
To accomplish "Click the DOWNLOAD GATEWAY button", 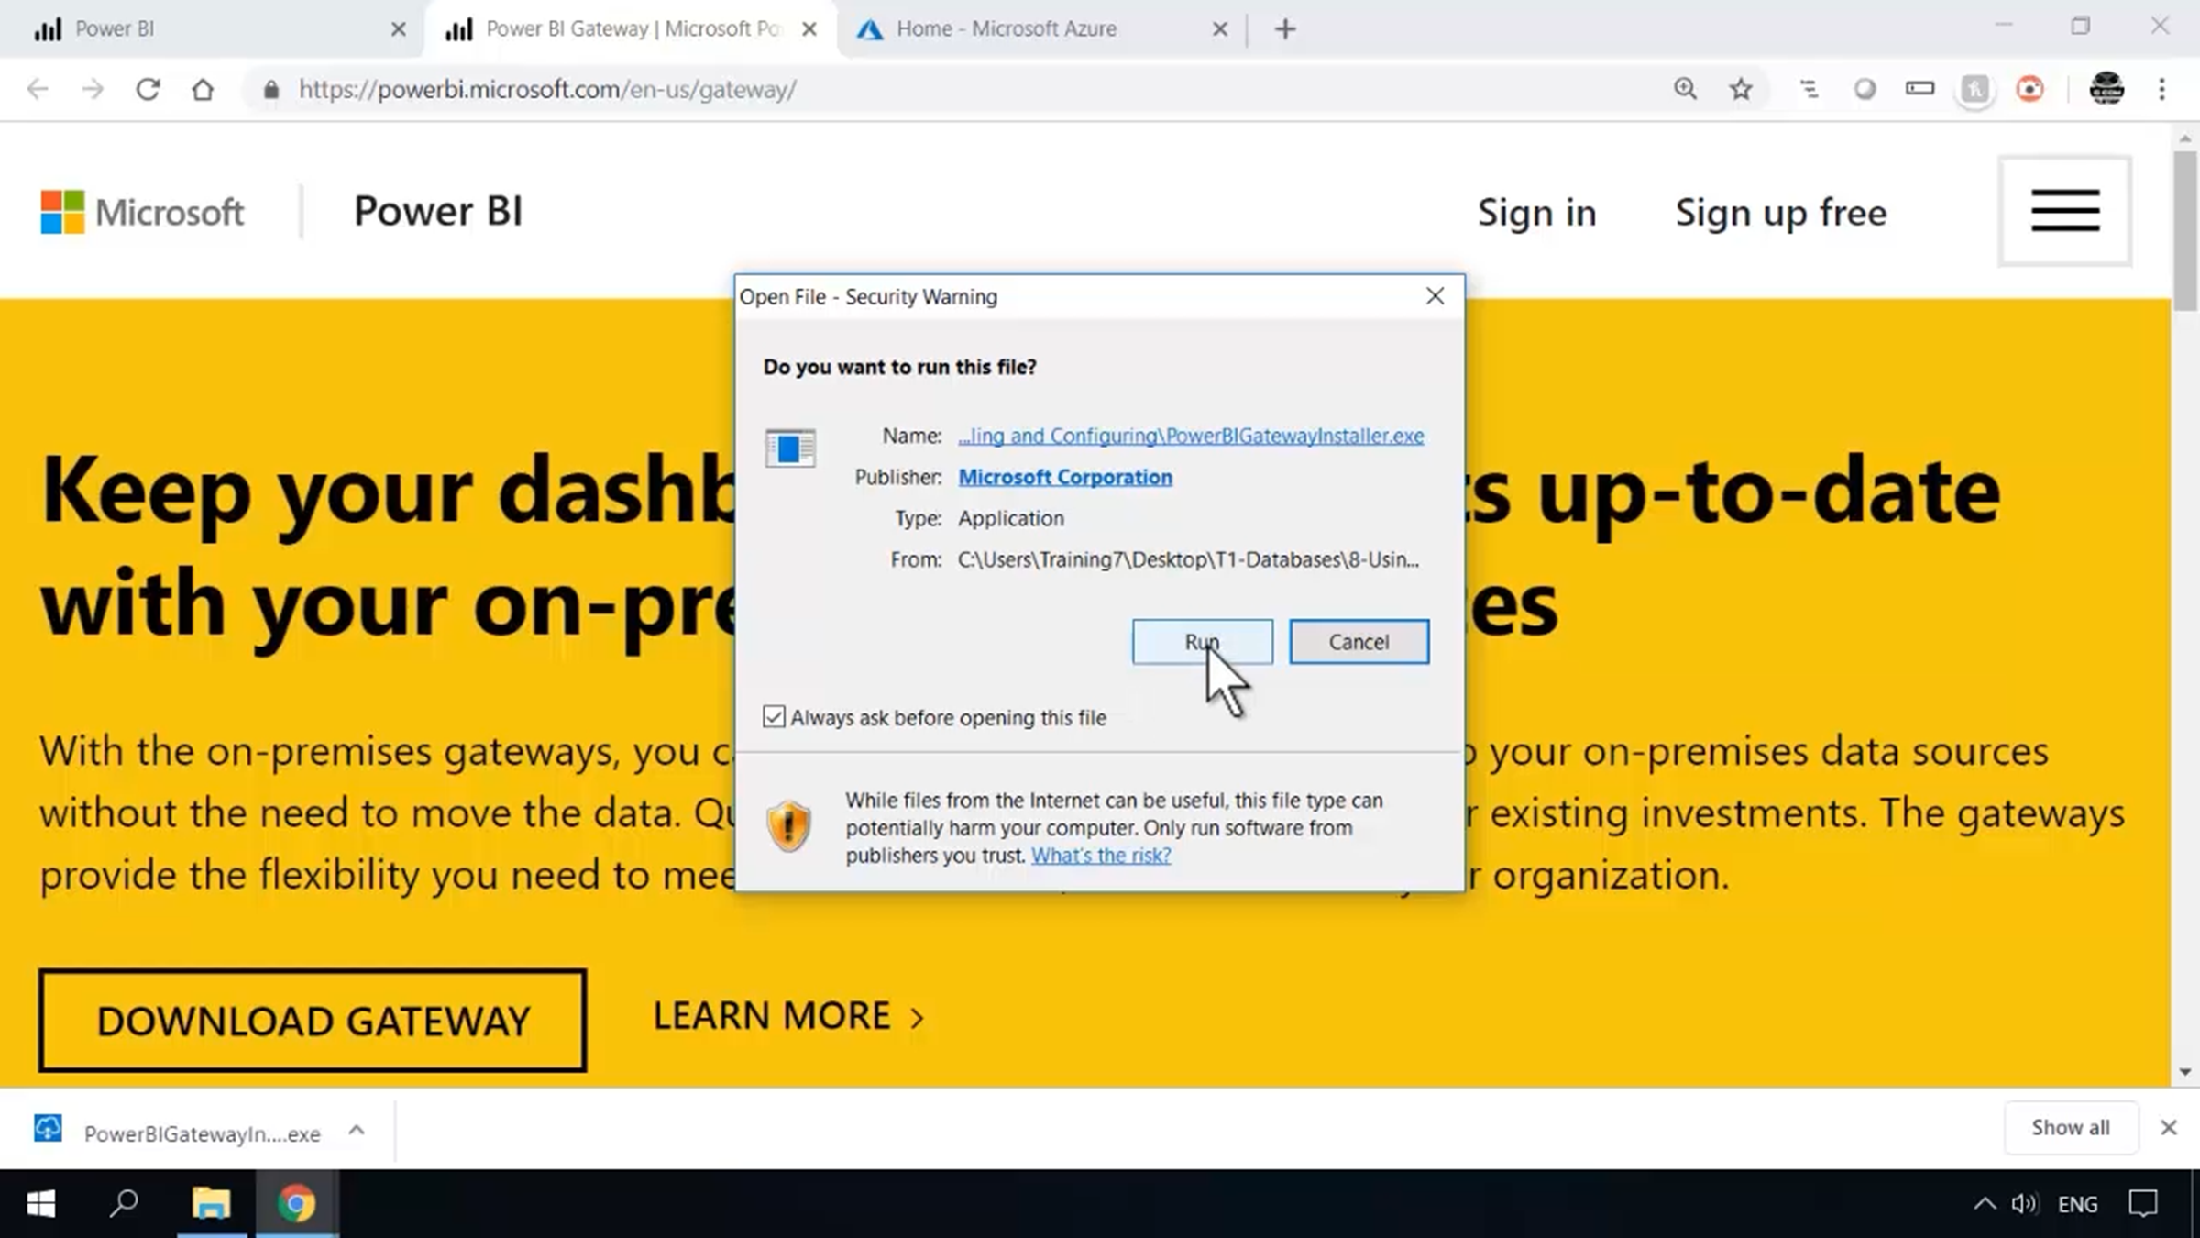I will (313, 1020).
